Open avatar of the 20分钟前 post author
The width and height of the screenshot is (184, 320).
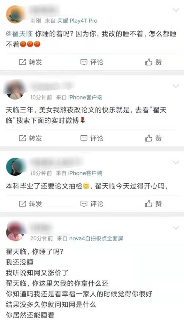(x=15, y=232)
